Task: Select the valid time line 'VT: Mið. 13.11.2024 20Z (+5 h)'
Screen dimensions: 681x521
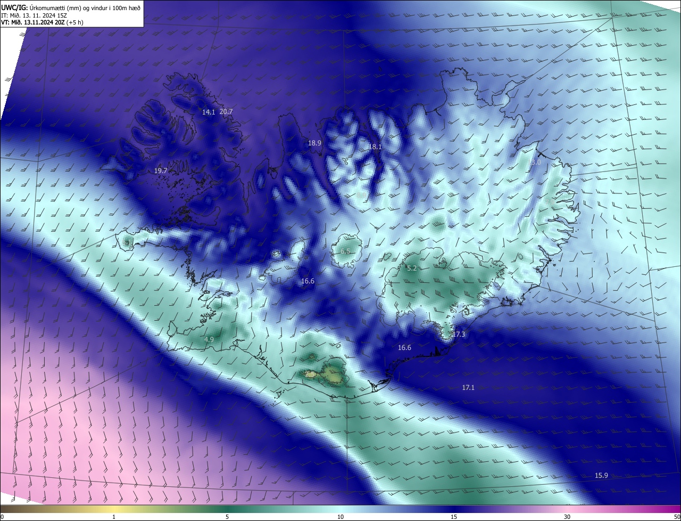Action: pos(42,22)
